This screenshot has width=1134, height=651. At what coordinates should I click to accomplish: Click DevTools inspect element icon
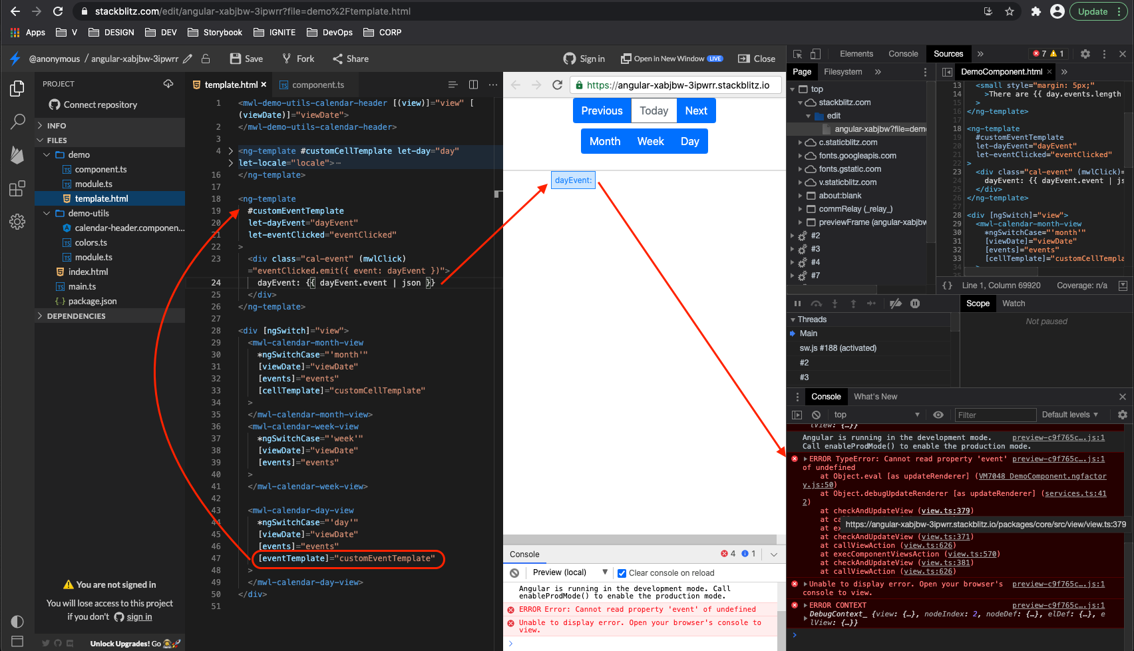(x=797, y=54)
